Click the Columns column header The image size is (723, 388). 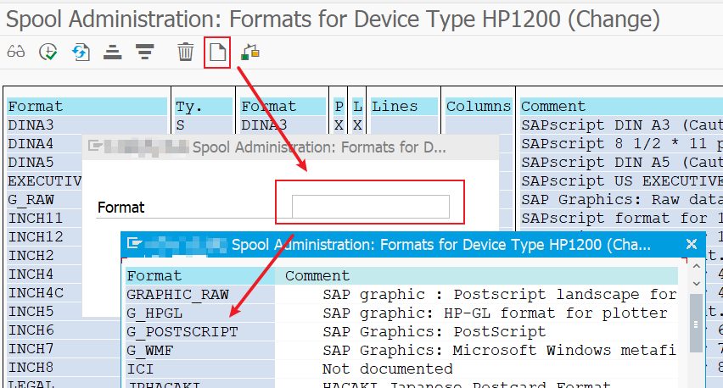click(x=479, y=107)
